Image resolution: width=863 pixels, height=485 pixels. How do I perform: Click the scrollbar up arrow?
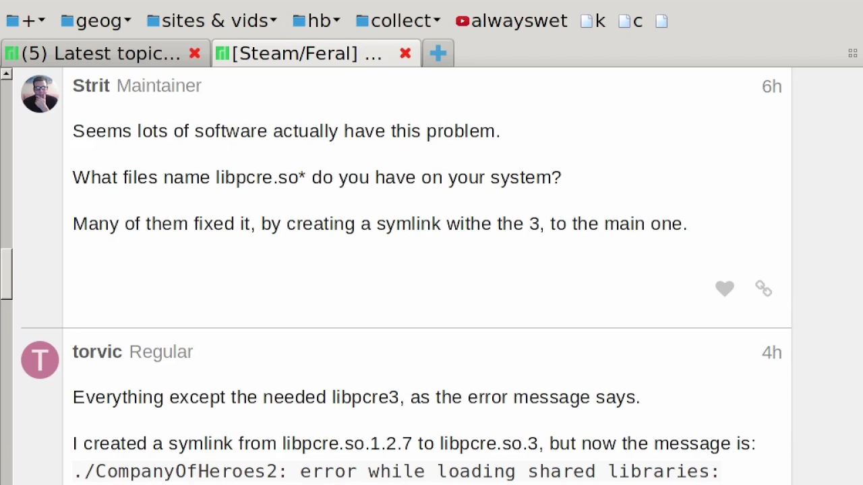(6, 74)
